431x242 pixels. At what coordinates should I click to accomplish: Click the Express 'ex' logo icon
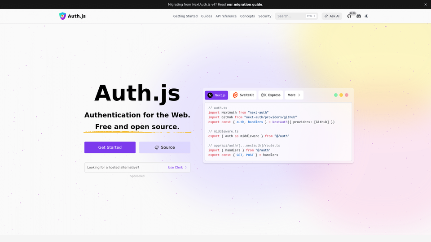pos(264,95)
